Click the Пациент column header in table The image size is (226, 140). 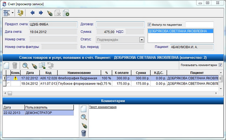point(193,73)
